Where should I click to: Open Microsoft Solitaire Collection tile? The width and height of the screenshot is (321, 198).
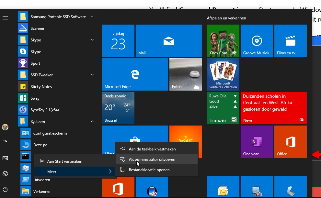point(223,74)
